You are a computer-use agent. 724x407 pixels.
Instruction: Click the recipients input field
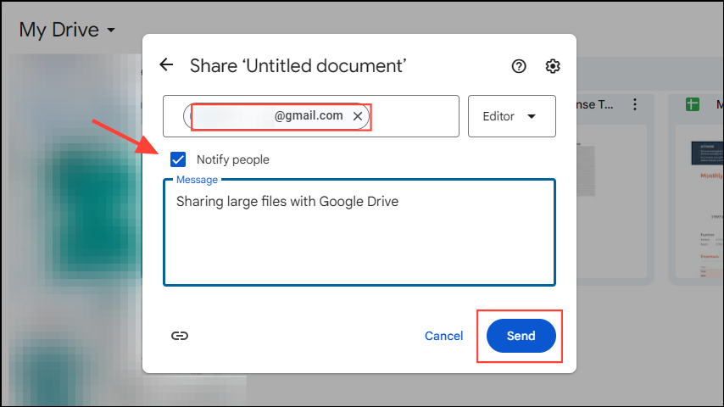[x=311, y=116]
